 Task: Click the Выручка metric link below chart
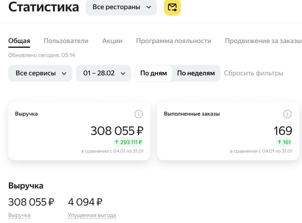click(x=19, y=215)
